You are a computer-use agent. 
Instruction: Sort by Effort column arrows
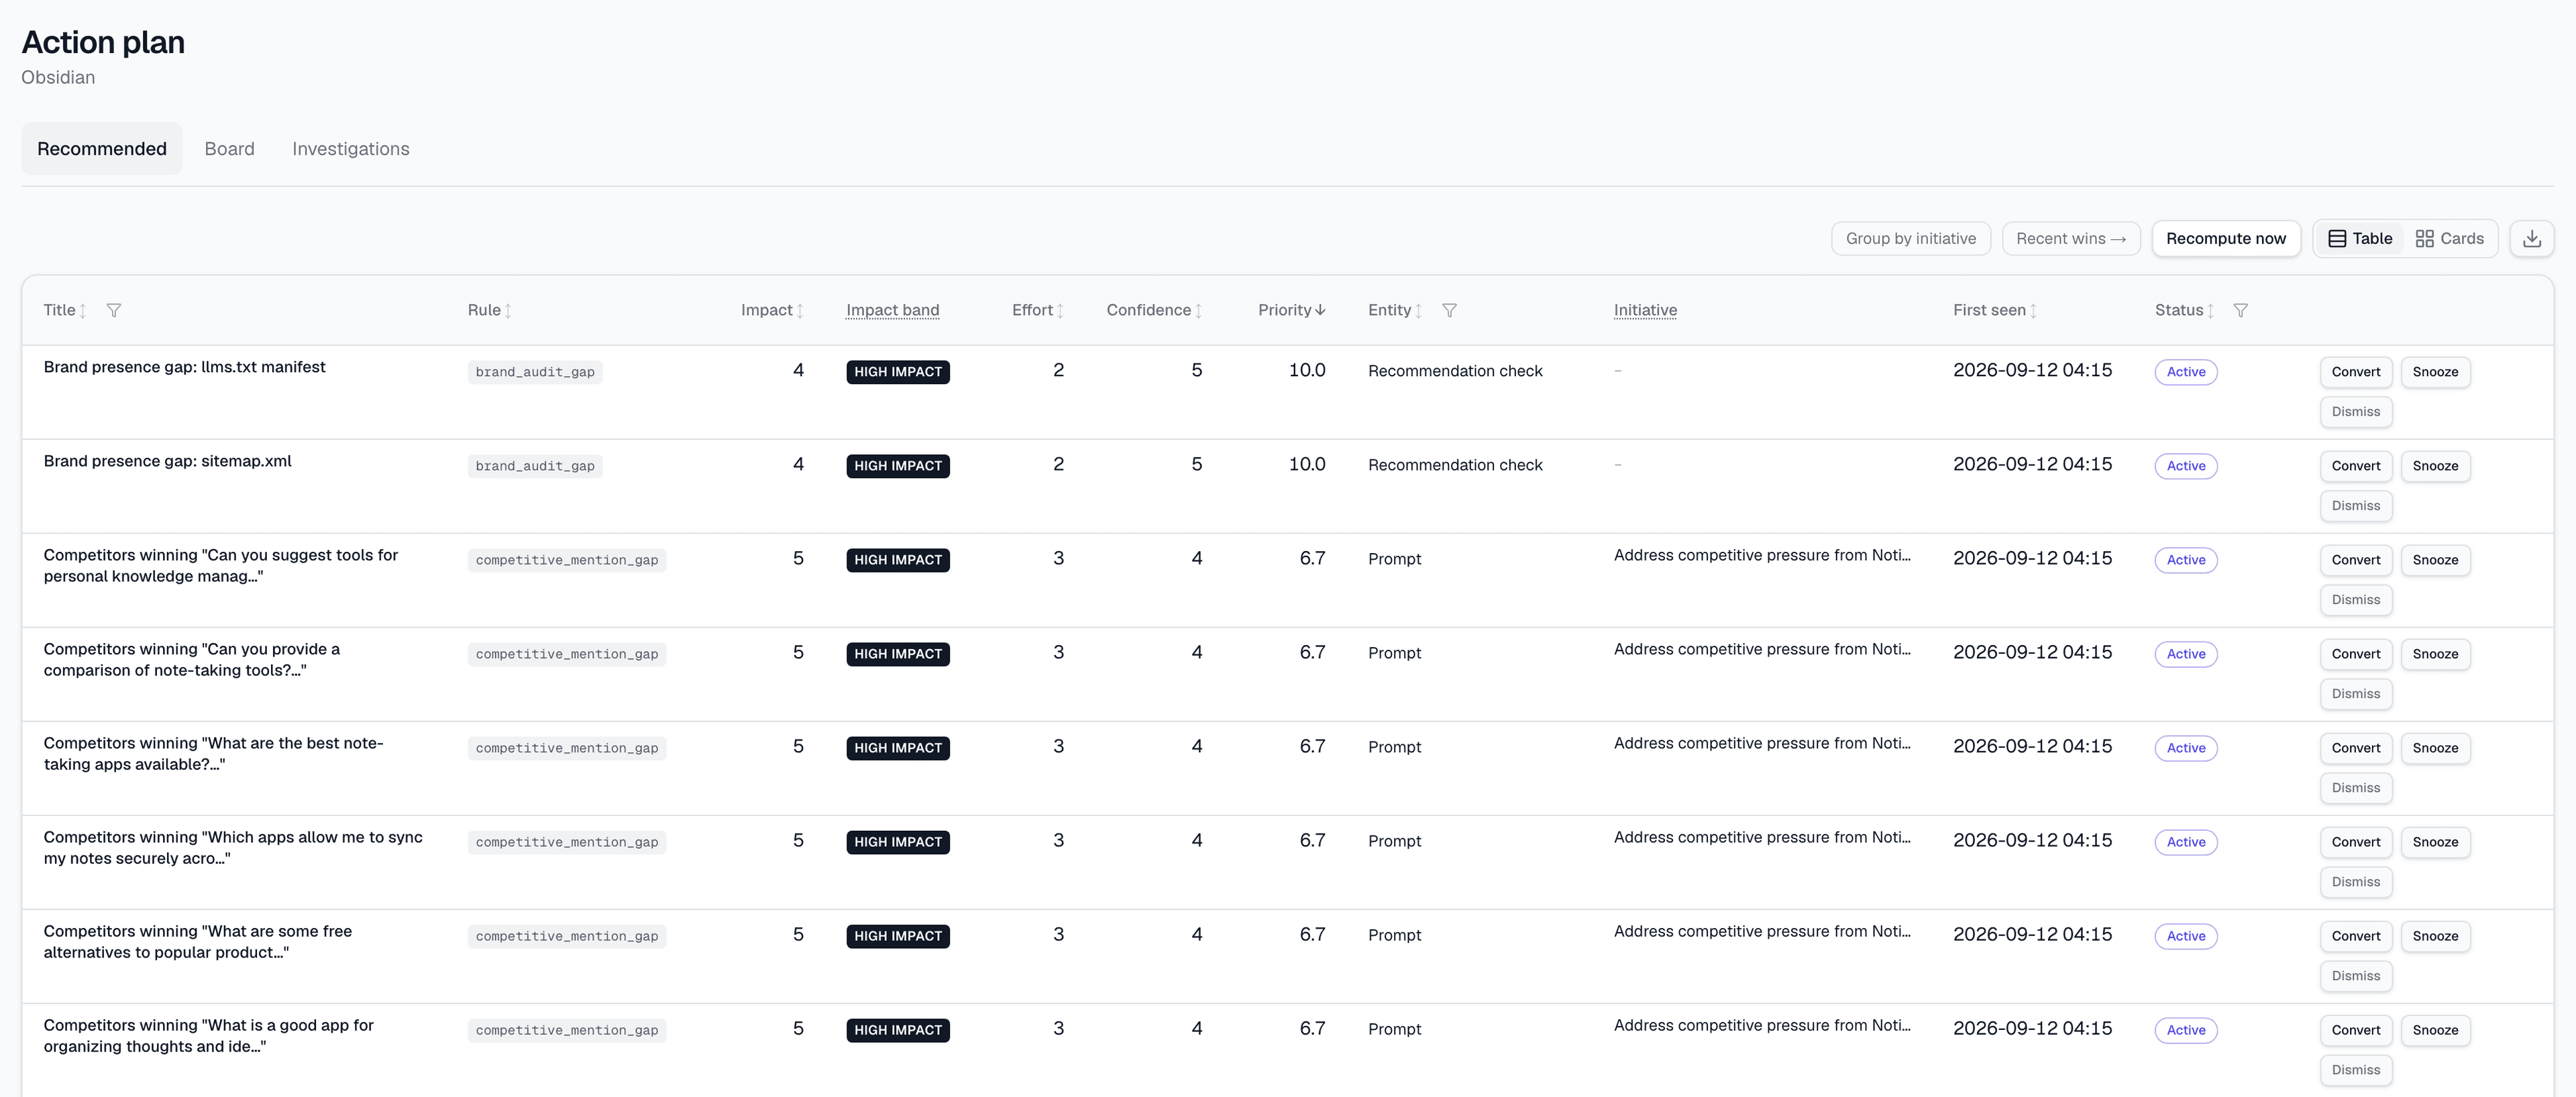pos(1060,311)
